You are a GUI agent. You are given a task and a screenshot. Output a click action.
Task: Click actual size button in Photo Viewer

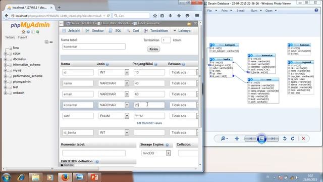237,139
